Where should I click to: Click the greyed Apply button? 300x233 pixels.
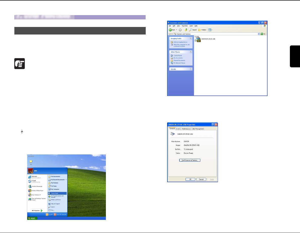coord(212,179)
